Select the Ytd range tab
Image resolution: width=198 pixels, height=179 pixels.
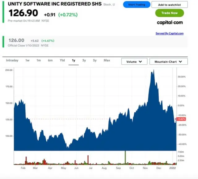(62, 61)
